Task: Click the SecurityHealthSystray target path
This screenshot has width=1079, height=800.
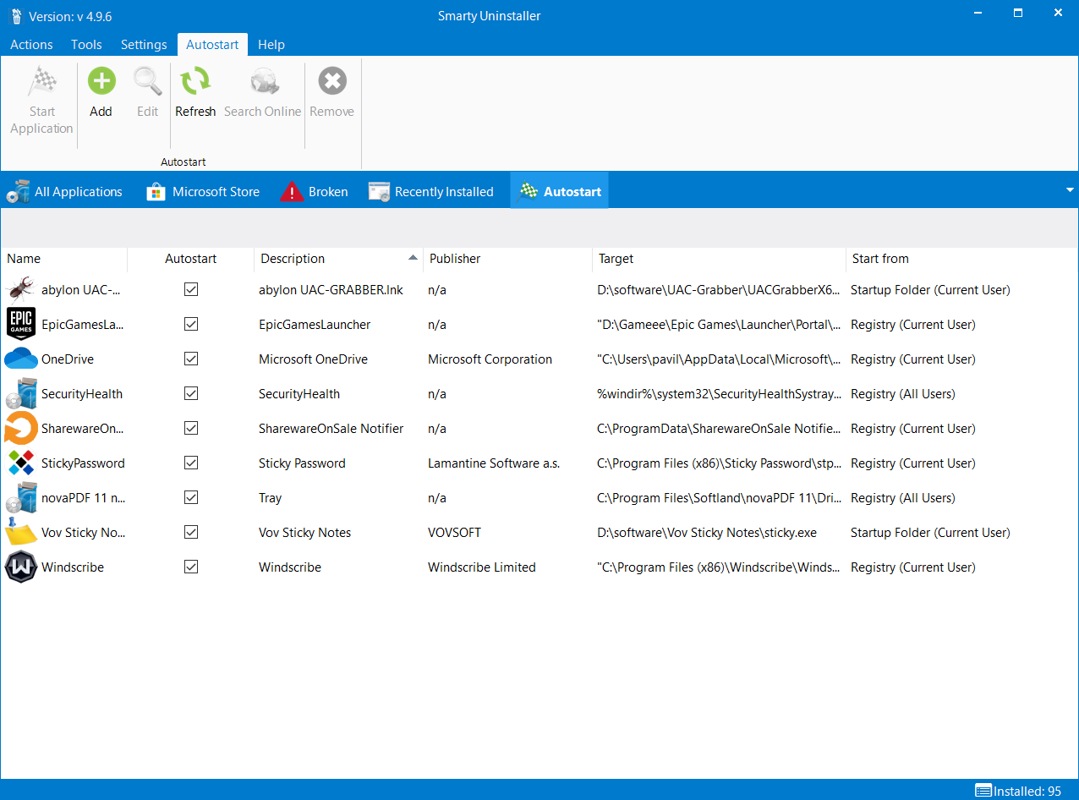Action: (720, 394)
